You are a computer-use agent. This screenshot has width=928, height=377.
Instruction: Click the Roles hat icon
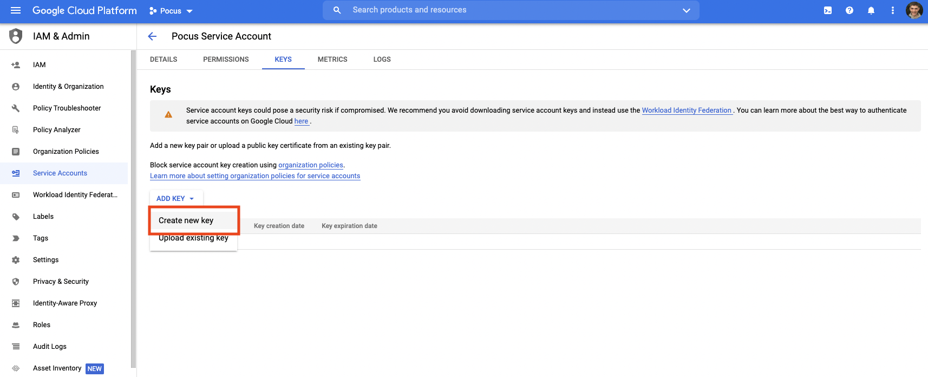[16, 325]
